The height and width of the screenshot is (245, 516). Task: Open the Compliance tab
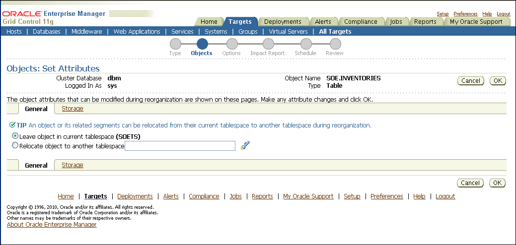[361, 22]
